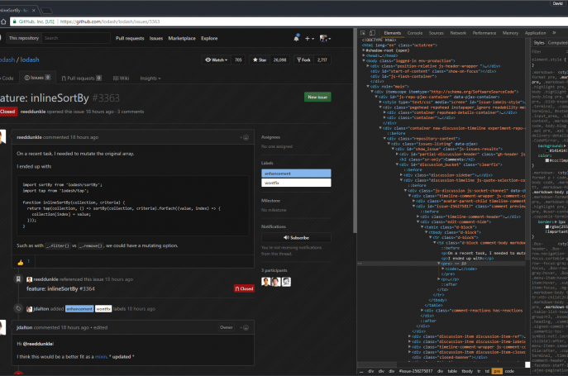Open the plus create-new dropdown

(x=309, y=38)
